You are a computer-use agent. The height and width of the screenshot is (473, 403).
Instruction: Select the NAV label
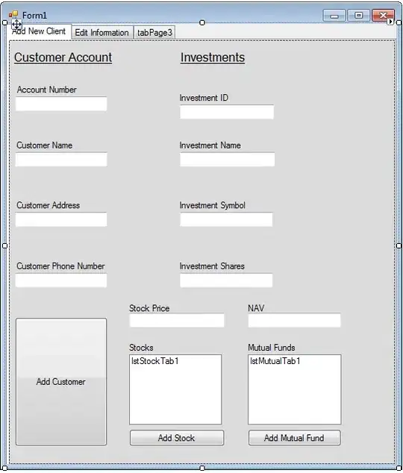coord(256,308)
